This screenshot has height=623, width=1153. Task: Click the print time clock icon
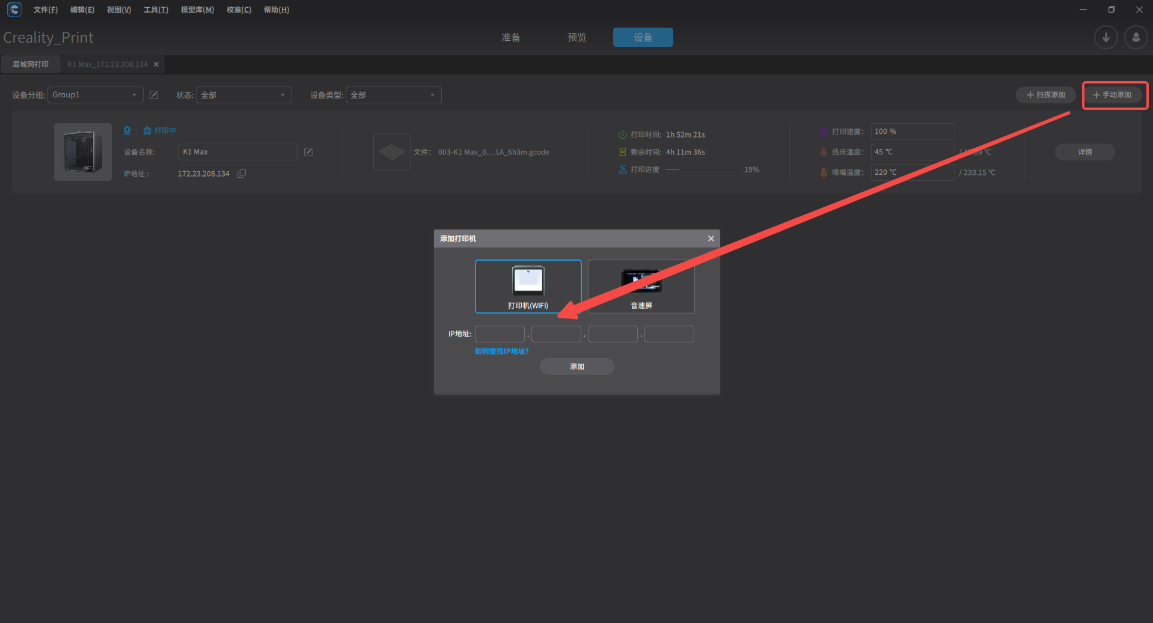point(623,135)
